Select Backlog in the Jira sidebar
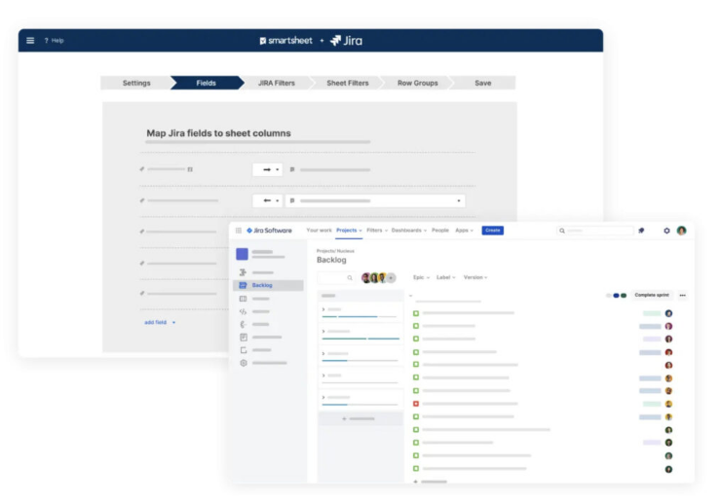Viewport: 721px width, 502px height. point(262,285)
